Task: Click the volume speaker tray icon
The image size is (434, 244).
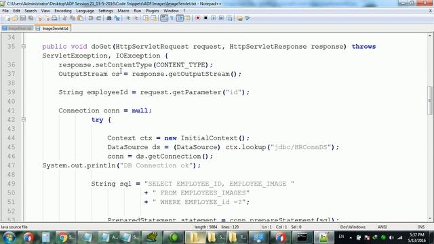Action: [391, 237]
